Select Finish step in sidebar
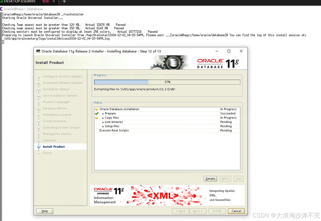Image resolution: width=321 pixels, height=221 pixels. tap(47, 153)
